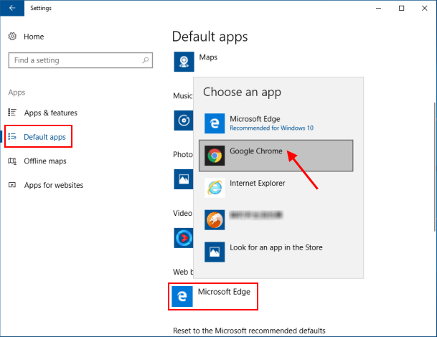Screen dimensions: 437x337
Task: Click the Maps app icon
Action: [184, 62]
